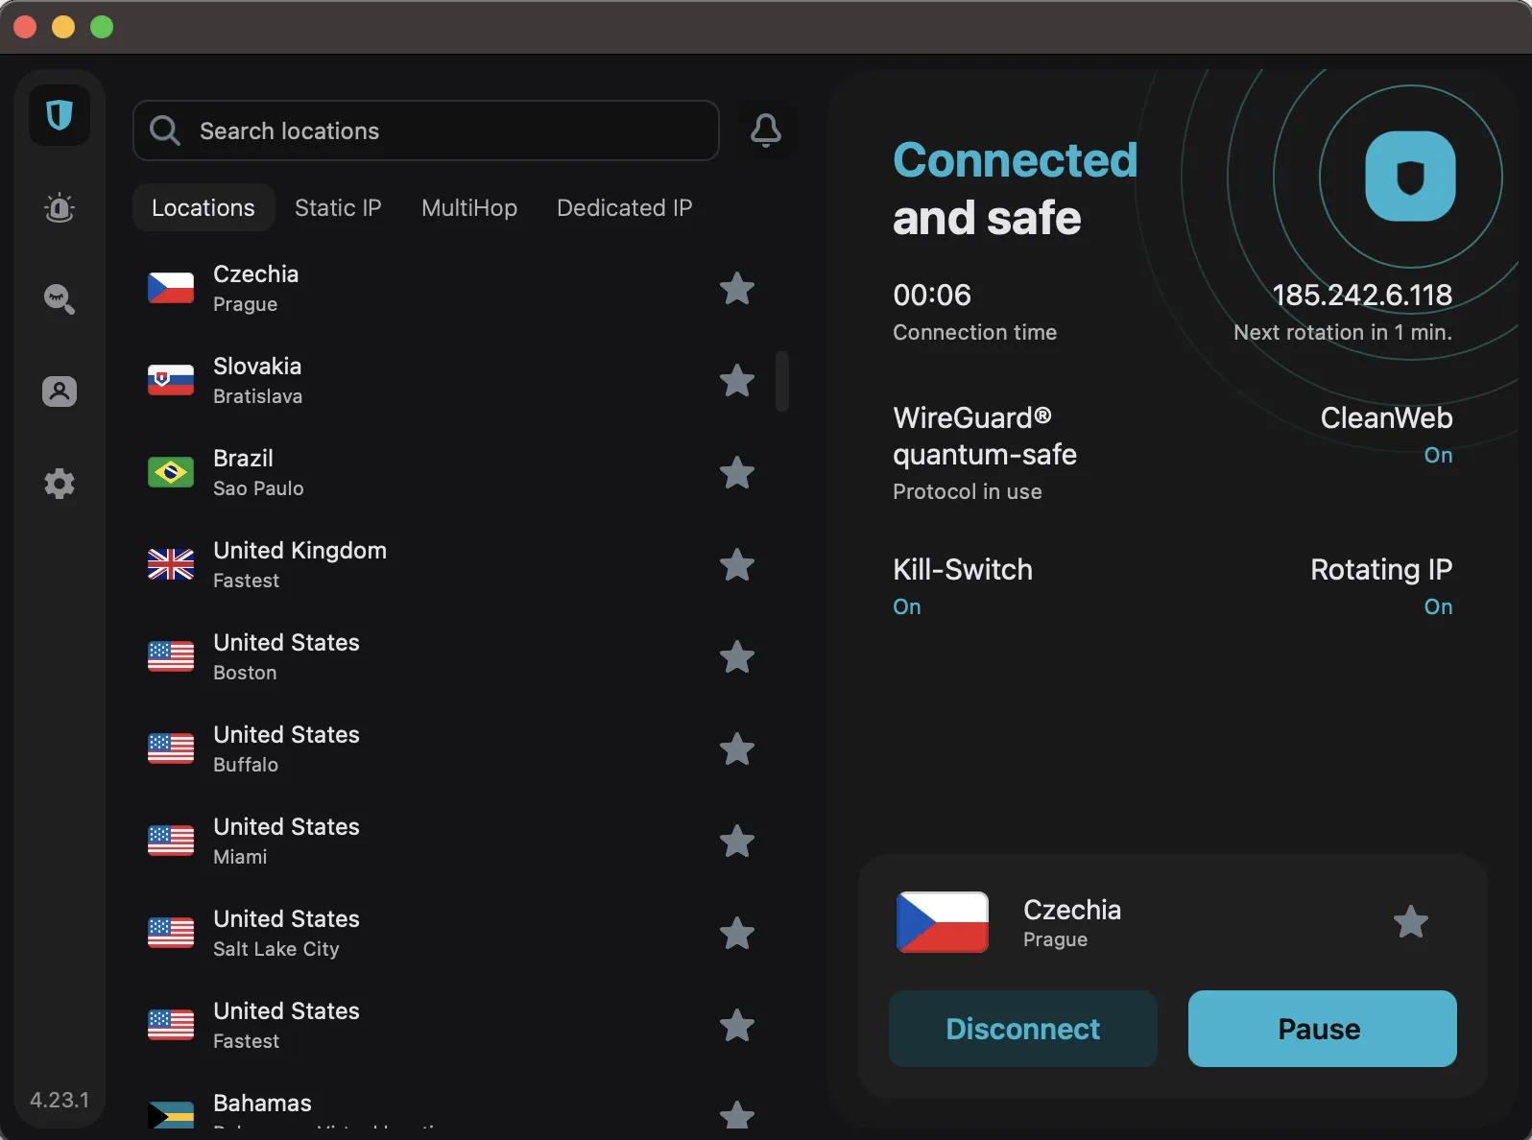Favorite United Kingdom Fastest with star
The height and width of the screenshot is (1140, 1532).
[x=737, y=564]
